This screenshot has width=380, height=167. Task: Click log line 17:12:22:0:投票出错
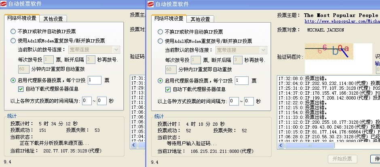(303, 103)
